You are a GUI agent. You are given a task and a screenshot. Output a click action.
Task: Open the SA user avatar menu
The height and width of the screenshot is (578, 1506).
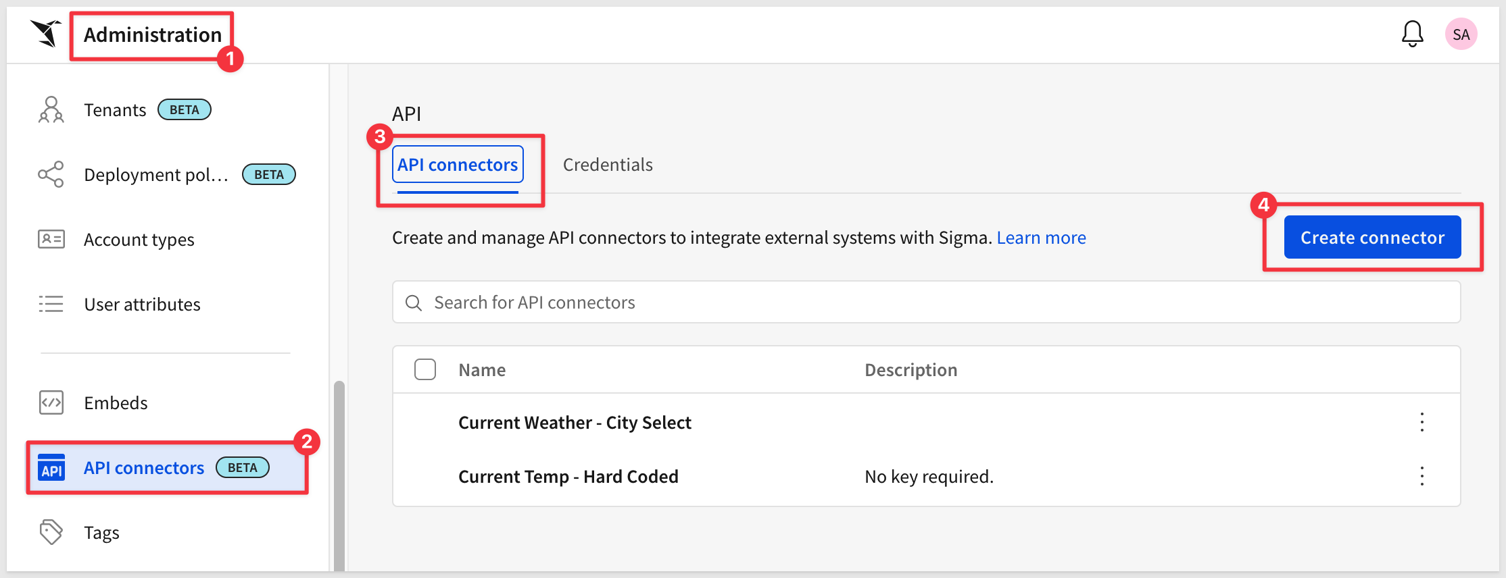(x=1461, y=34)
